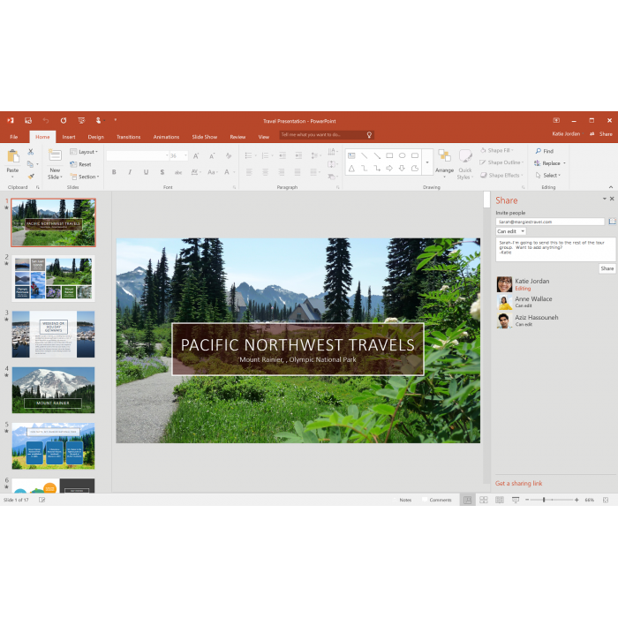
Task: Align text left
Action: pos(249,172)
